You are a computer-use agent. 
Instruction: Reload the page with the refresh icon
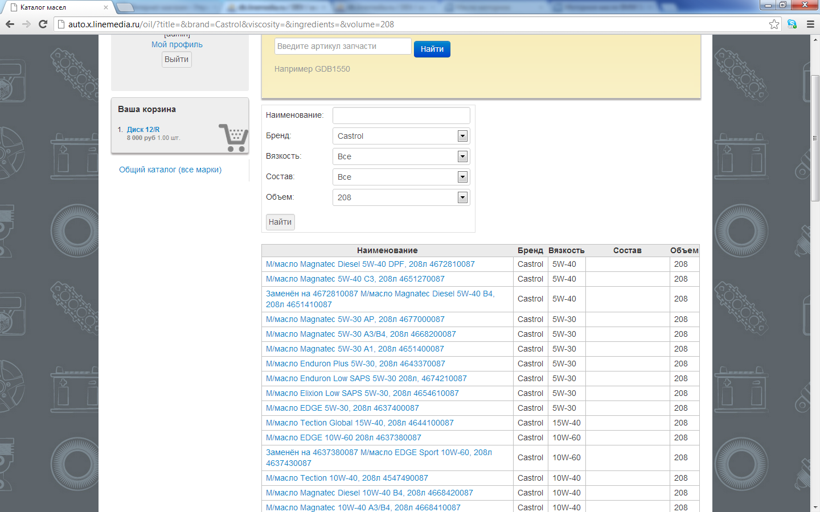[43, 24]
